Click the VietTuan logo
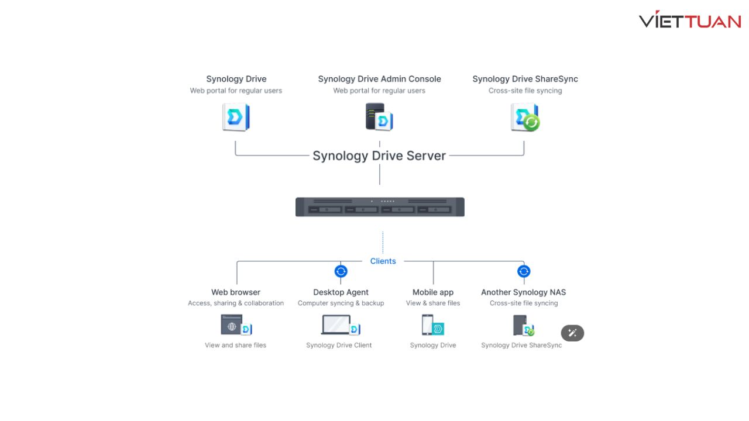This screenshot has width=749, height=421. pos(690,20)
